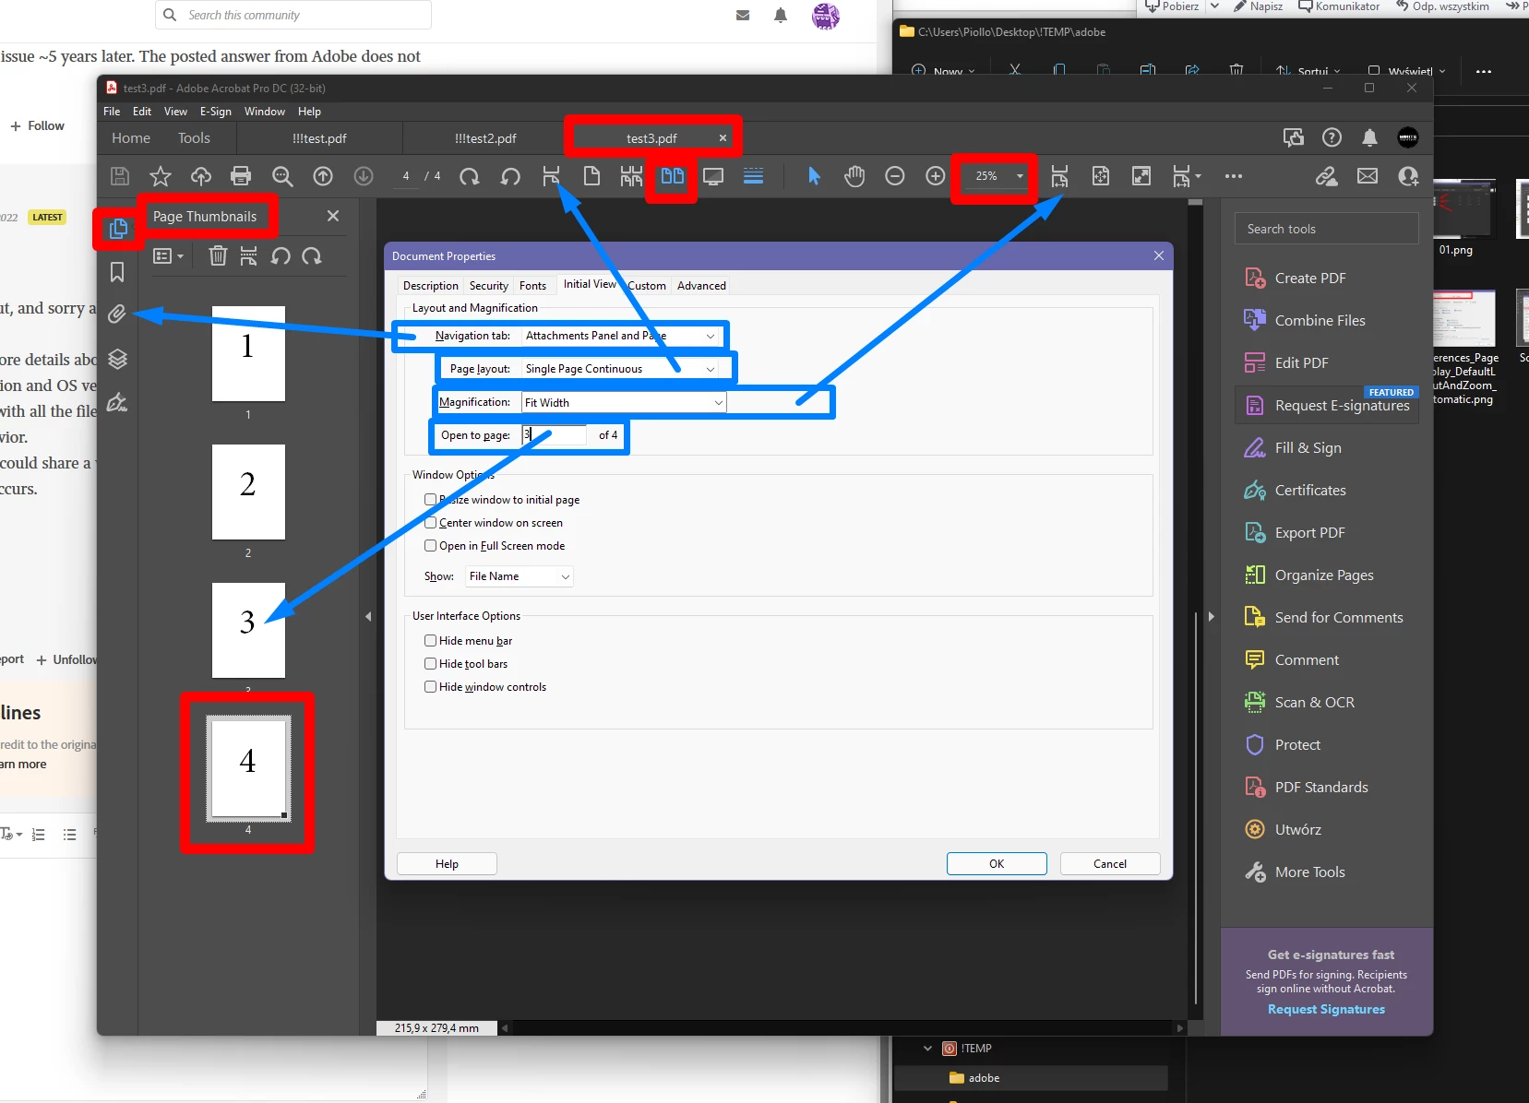The image size is (1529, 1103).
Task: Close the Page Thumbnails panel
Action: 333,216
